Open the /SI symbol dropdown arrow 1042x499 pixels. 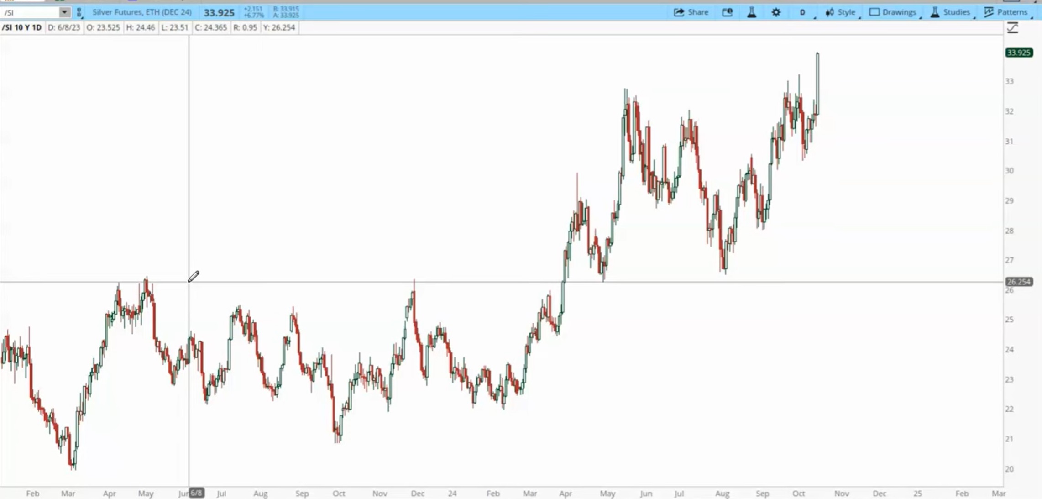point(65,12)
